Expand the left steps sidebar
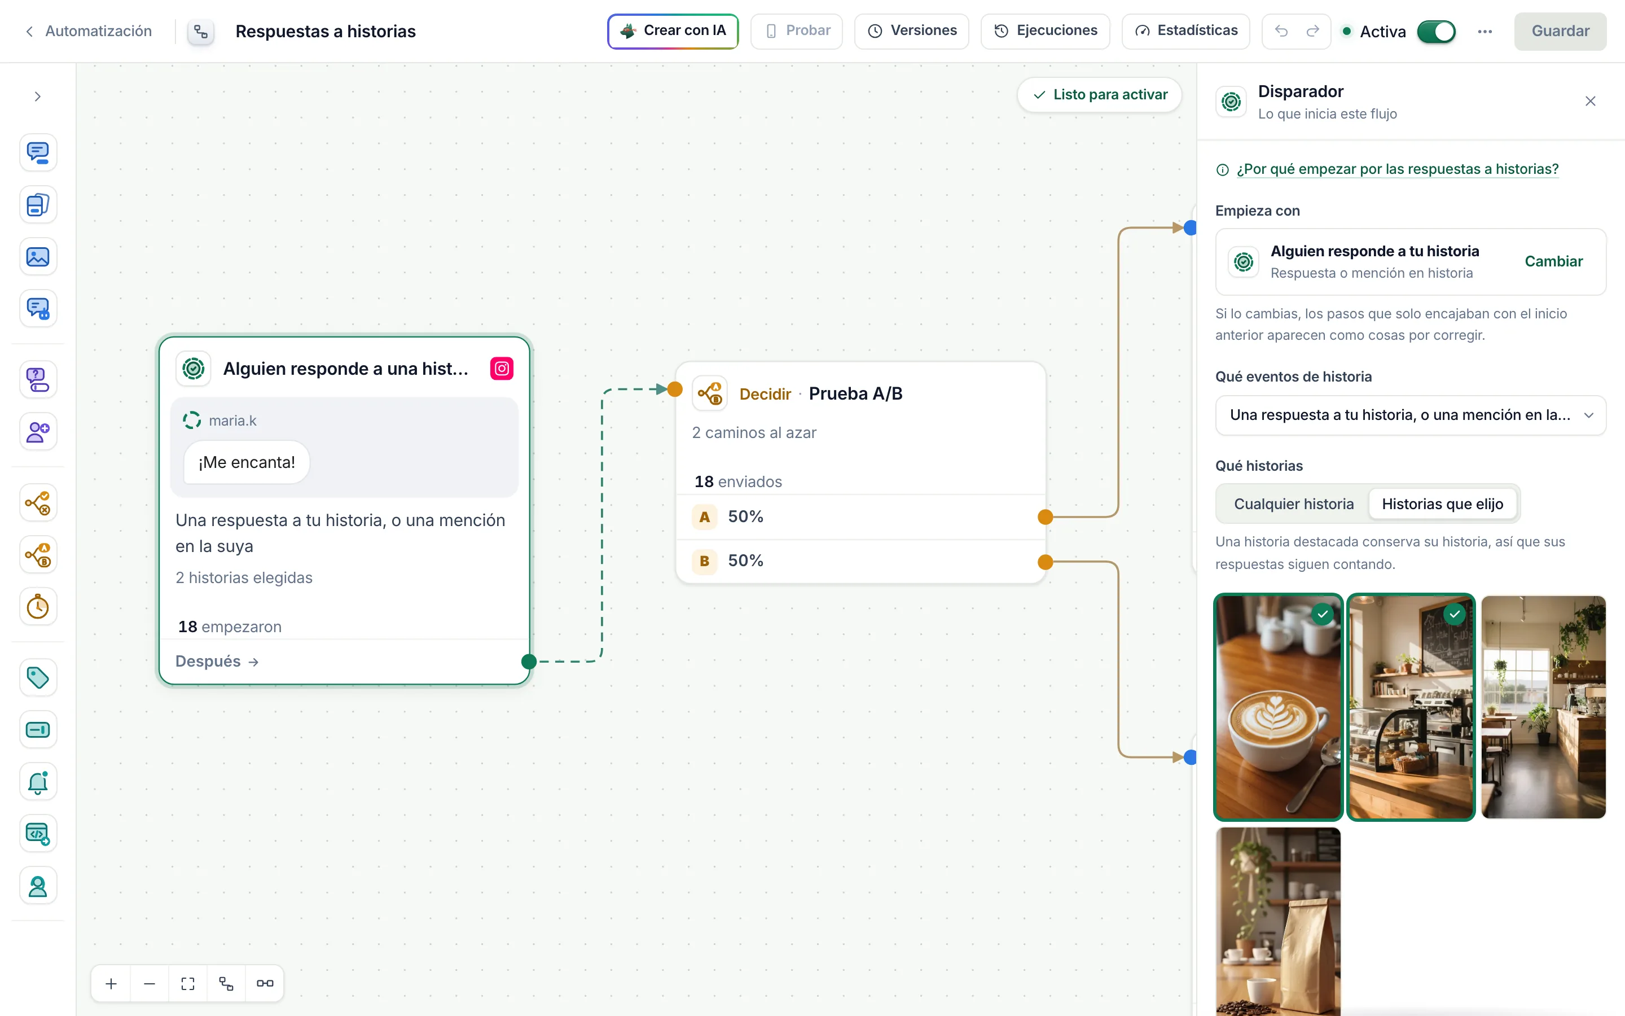The height and width of the screenshot is (1016, 1625). pos(38,97)
